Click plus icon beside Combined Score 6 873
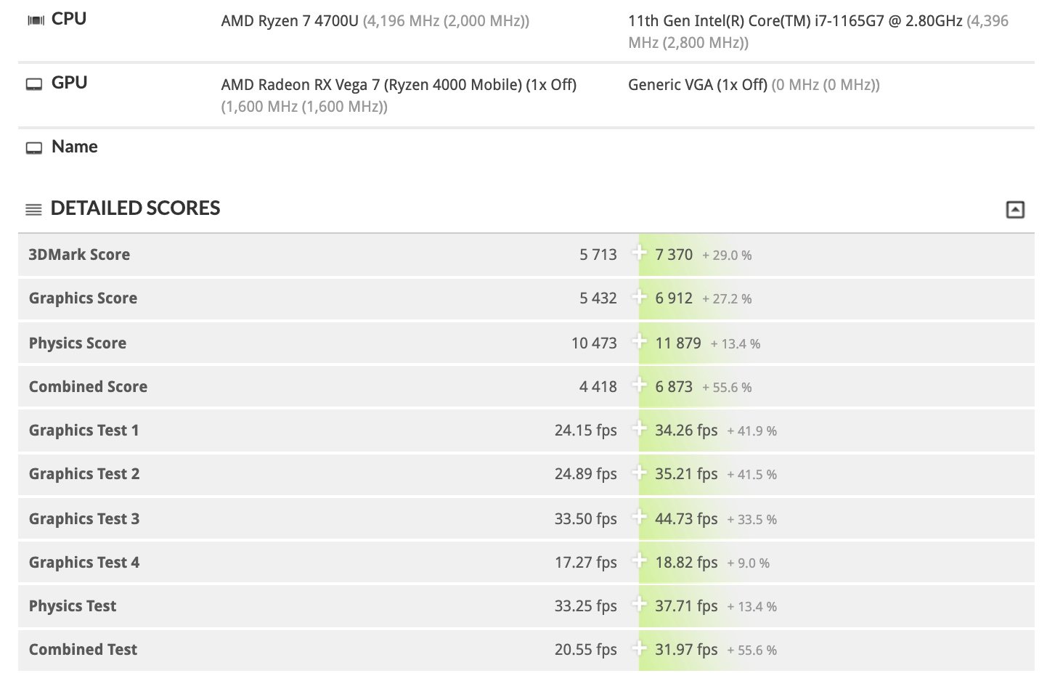 (x=639, y=385)
